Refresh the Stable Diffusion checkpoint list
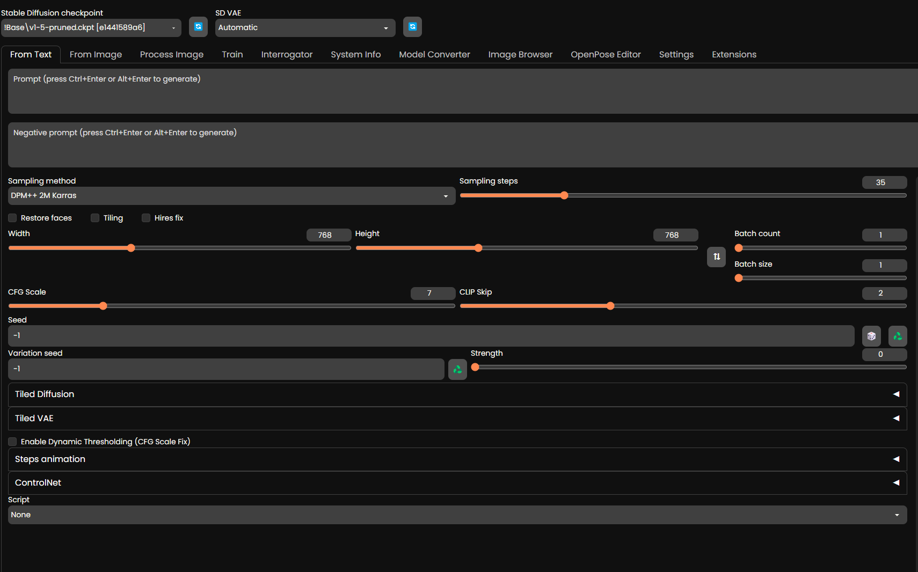The image size is (918, 572). coord(198,27)
